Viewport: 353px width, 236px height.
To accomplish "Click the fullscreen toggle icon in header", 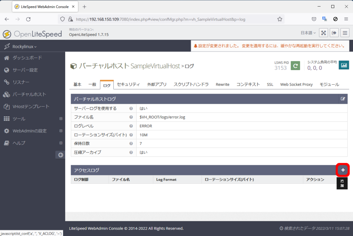I will click(x=323, y=33).
